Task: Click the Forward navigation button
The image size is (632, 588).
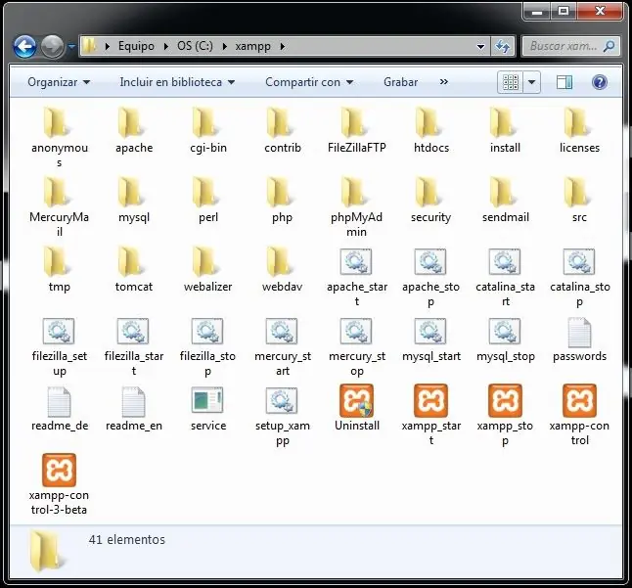Action: coord(53,46)
